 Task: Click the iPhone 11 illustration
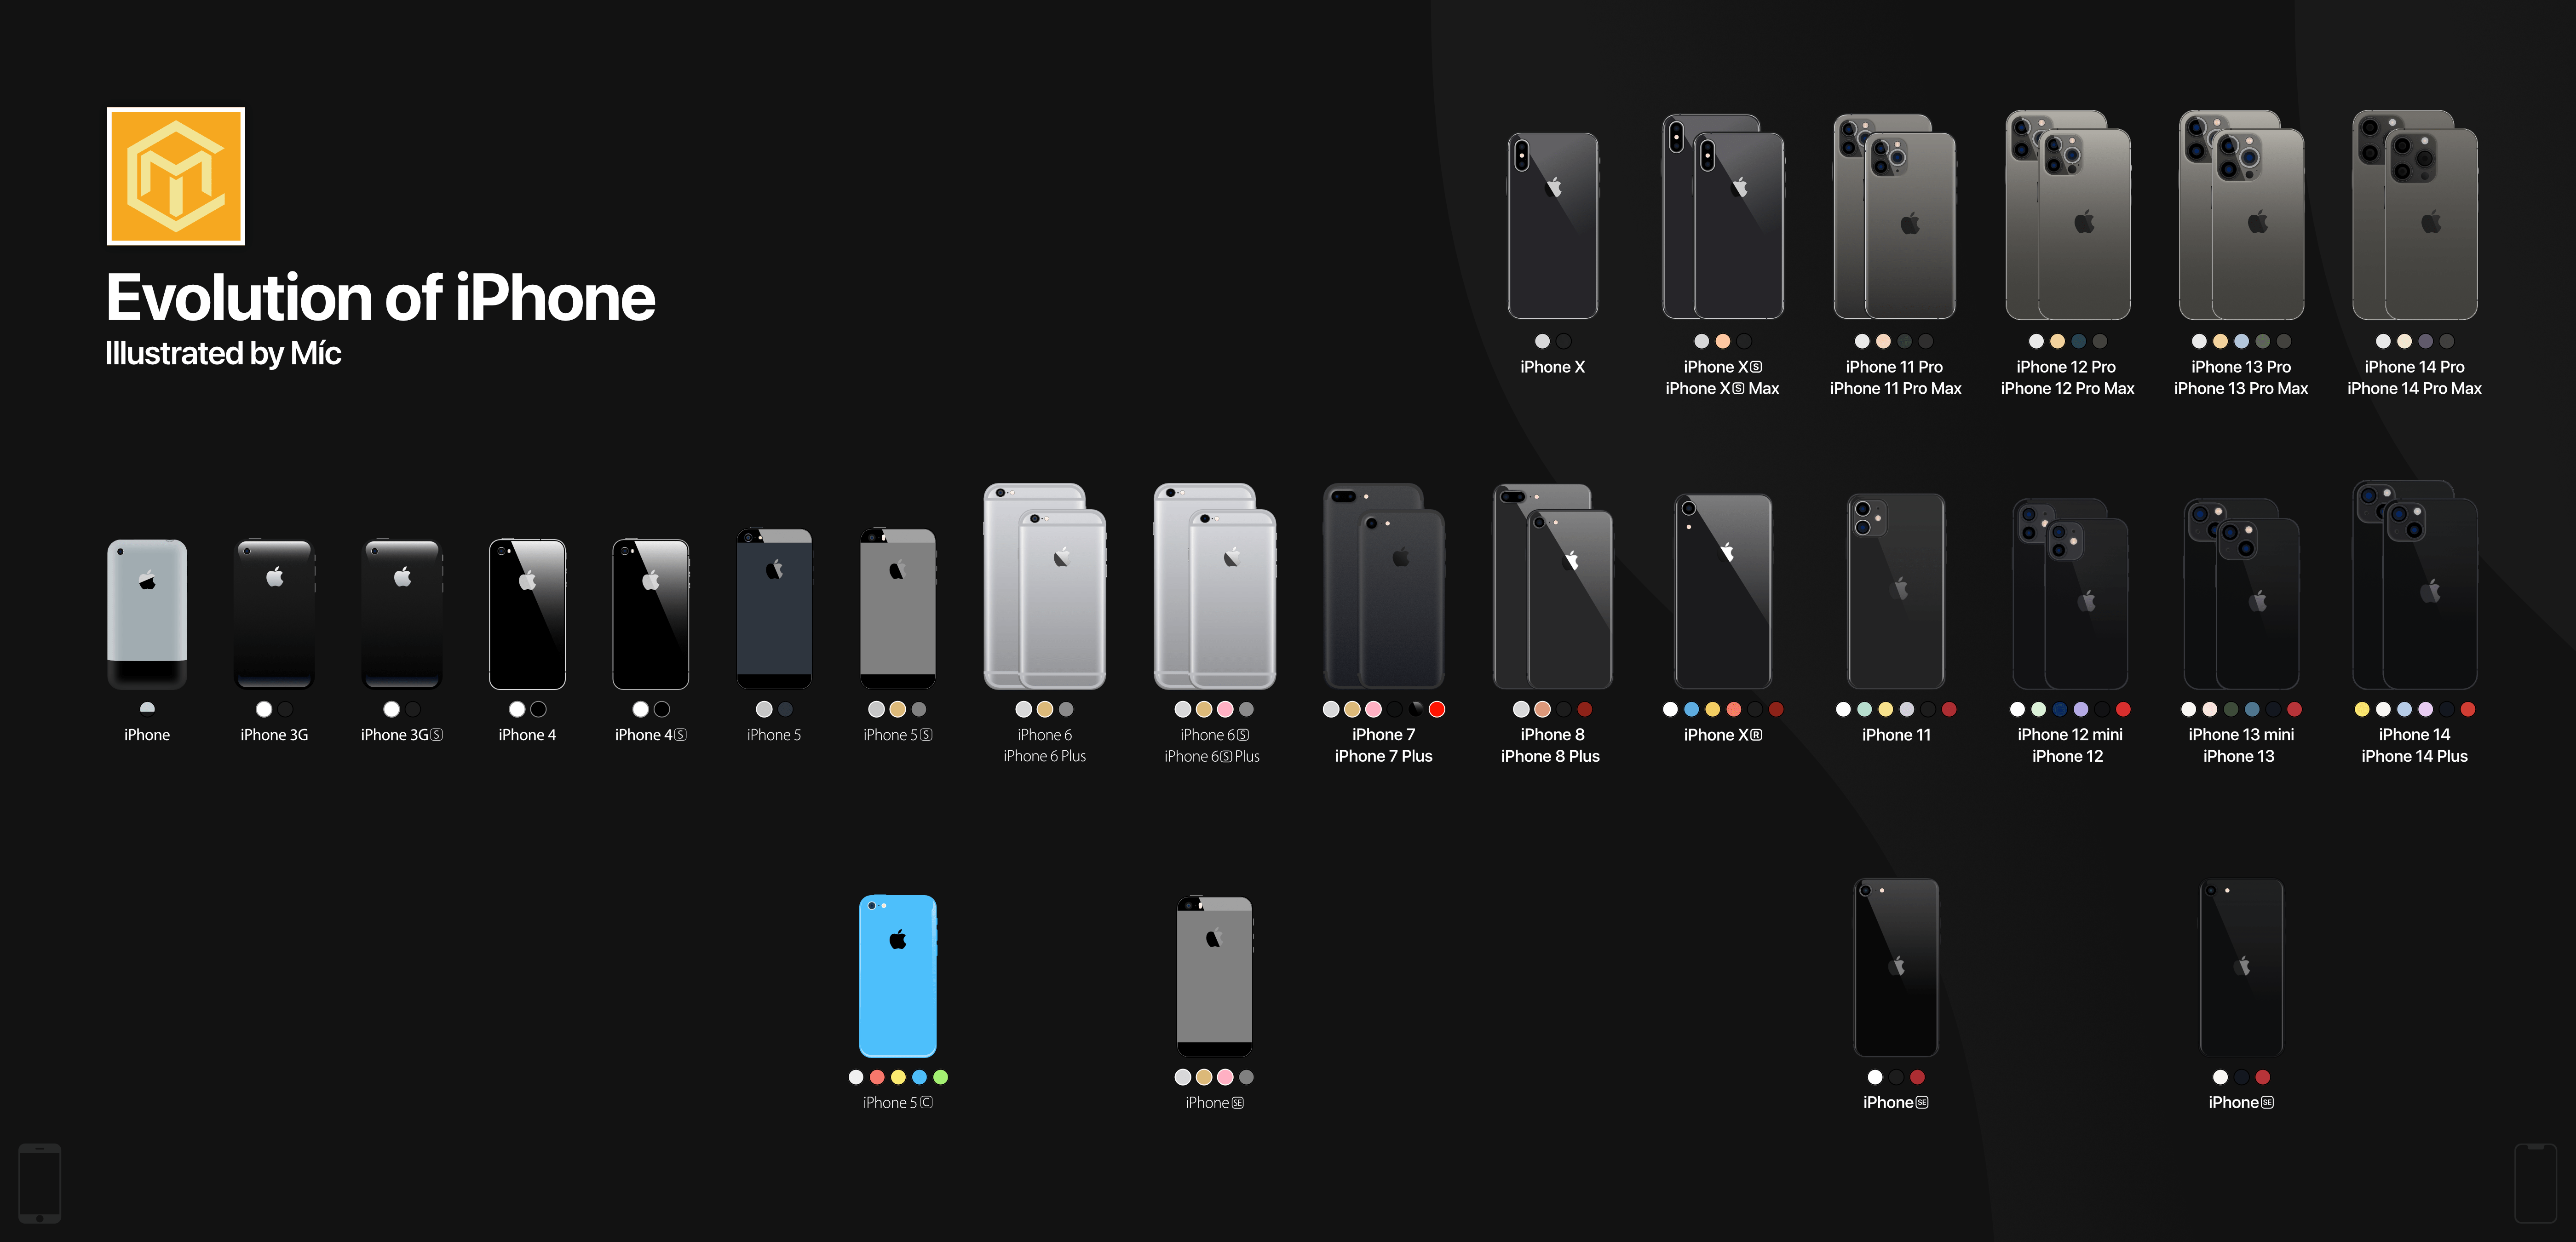[1896, 590]
